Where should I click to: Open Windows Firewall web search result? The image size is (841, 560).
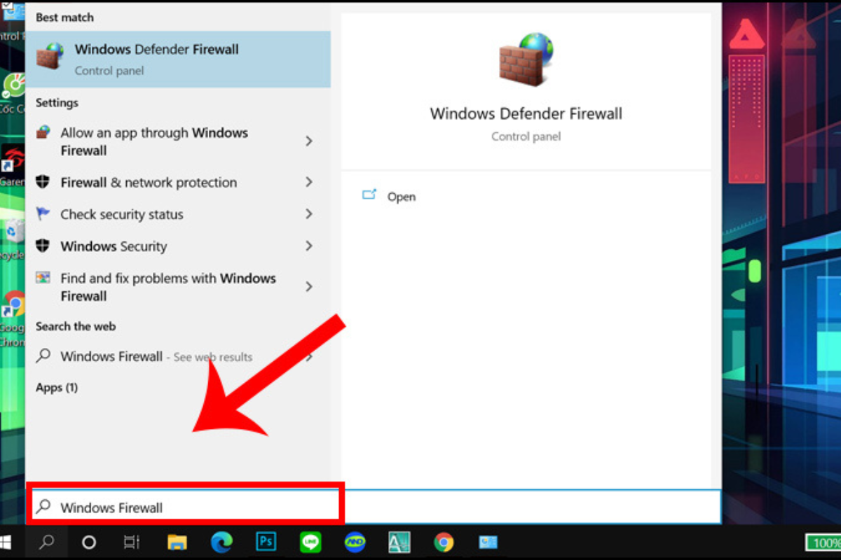tap(178, 357)
